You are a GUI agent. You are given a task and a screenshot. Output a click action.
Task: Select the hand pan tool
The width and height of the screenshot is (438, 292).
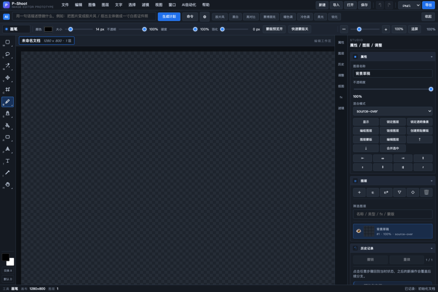pyautogui.click(x=8, y=185)
